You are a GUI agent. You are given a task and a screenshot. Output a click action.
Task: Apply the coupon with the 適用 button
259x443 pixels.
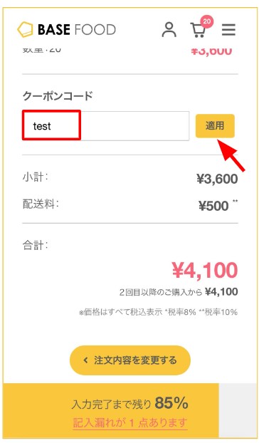coord(215,126)
